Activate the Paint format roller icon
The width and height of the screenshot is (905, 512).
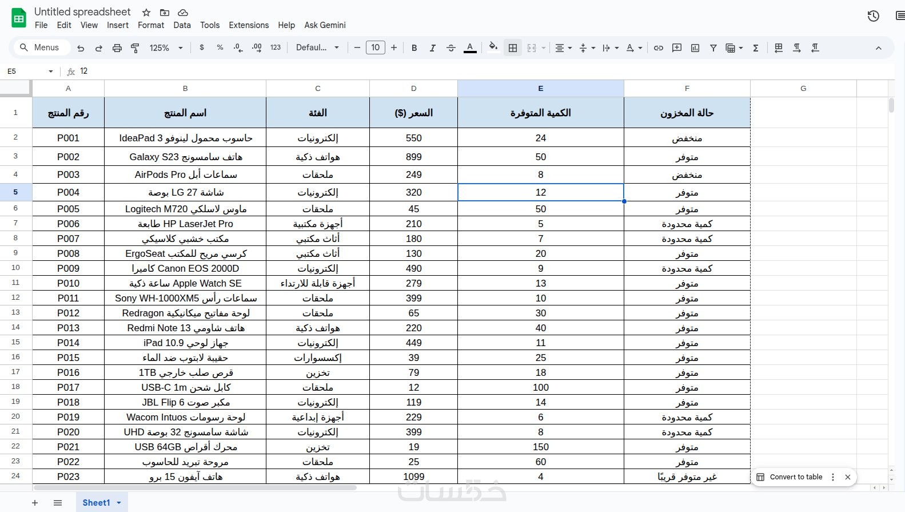[135, 48]
